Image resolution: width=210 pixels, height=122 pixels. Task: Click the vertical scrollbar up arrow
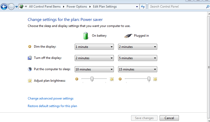tap(209, 14)
